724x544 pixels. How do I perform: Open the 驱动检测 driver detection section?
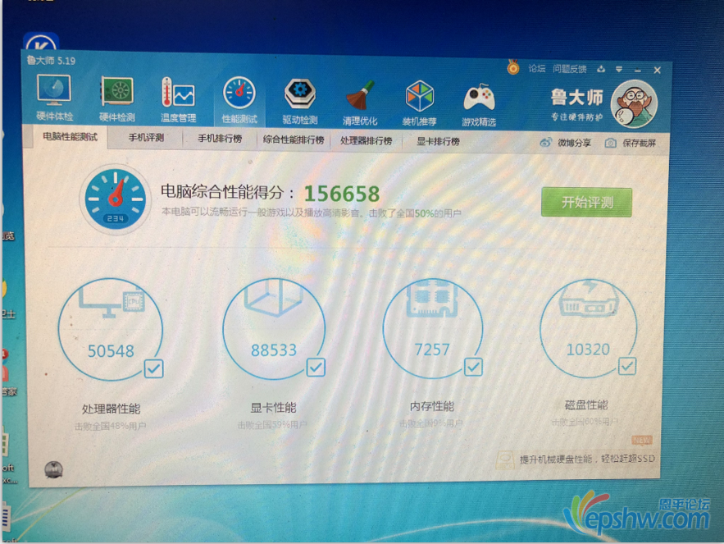pyautogui.click(x=299, y=102)
